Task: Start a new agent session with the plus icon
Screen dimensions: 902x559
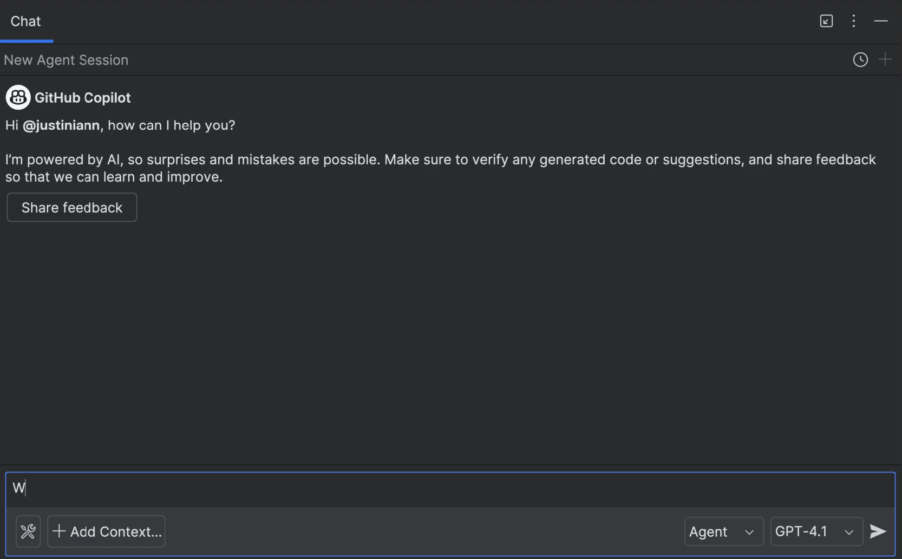Action: pos(885,59)
